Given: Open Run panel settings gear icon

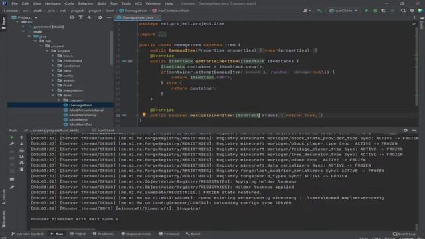Looking at the screenshot, I should [406, 130].
